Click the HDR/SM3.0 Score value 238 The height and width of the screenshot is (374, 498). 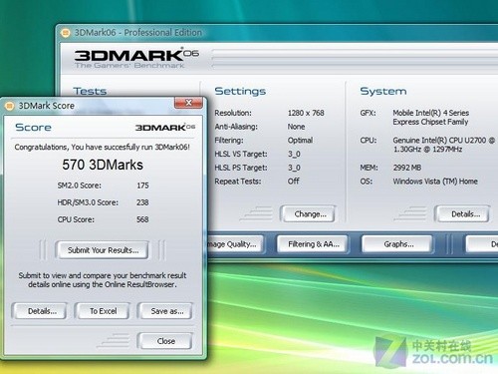click(x=142, y=202)
